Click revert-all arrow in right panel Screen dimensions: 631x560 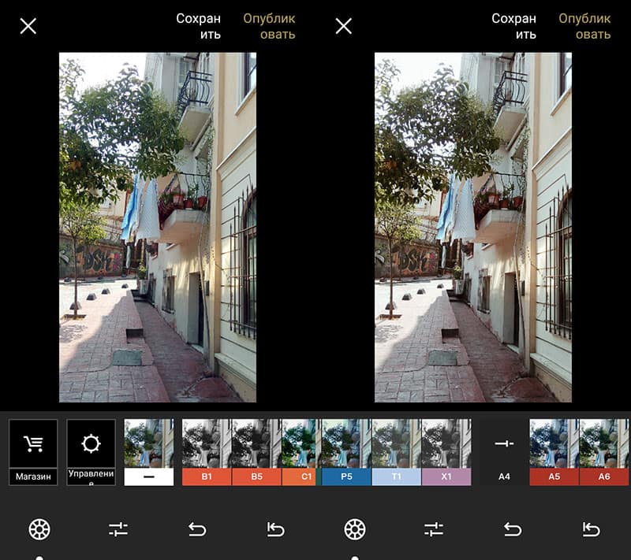[x=591, y=529]
